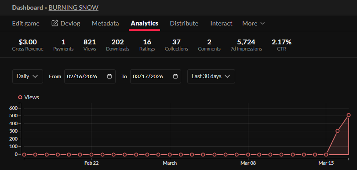
Task: Expand the More menu chevron
Action: (262, 23)
